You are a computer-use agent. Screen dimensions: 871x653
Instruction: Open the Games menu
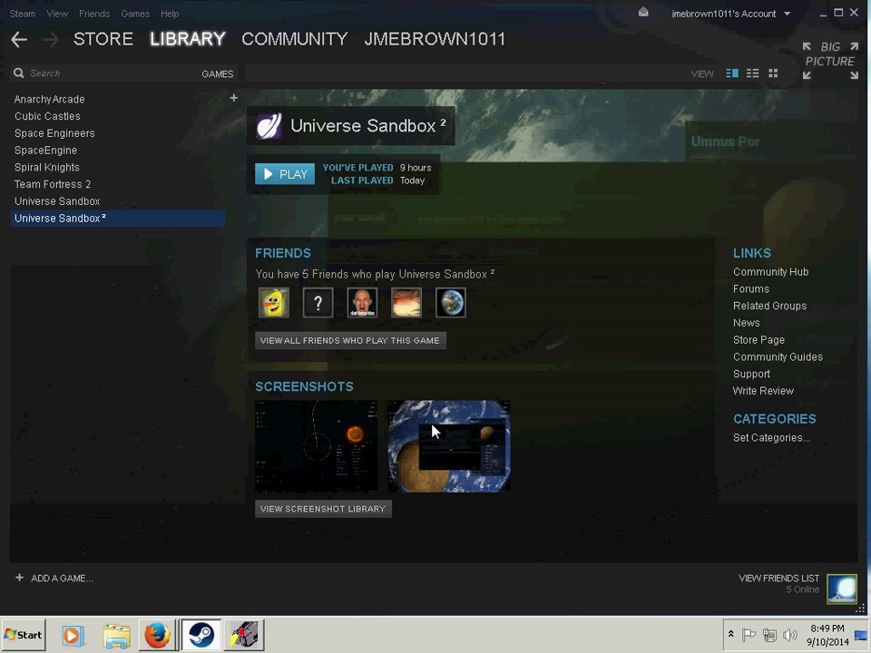tap(135, 14)
